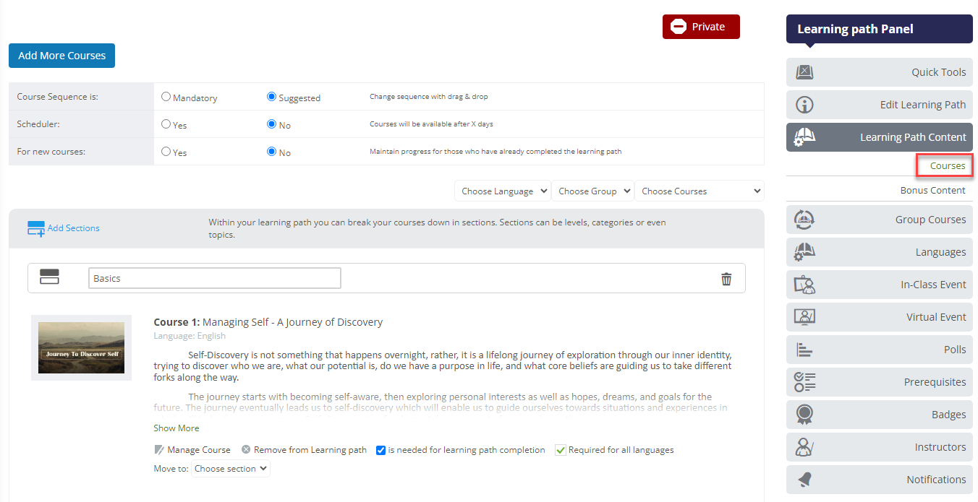This screenshot has height=502, width=978.
Task: Click the Basics section name input field
Action: pyautogui.click(x=214, y=277)
